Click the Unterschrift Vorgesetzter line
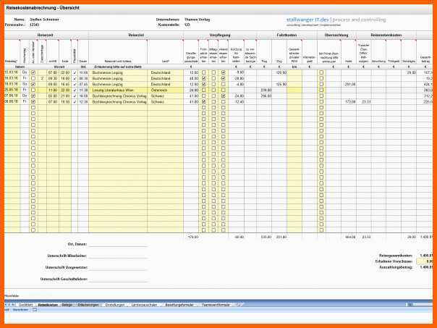437x328 pixels. pos(118,268)
